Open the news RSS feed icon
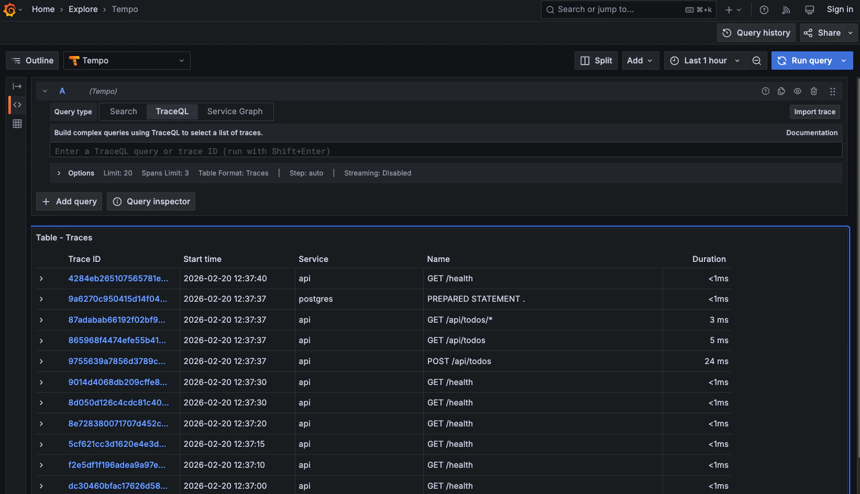This screenshot has width=860, height=494. (786, 9)
